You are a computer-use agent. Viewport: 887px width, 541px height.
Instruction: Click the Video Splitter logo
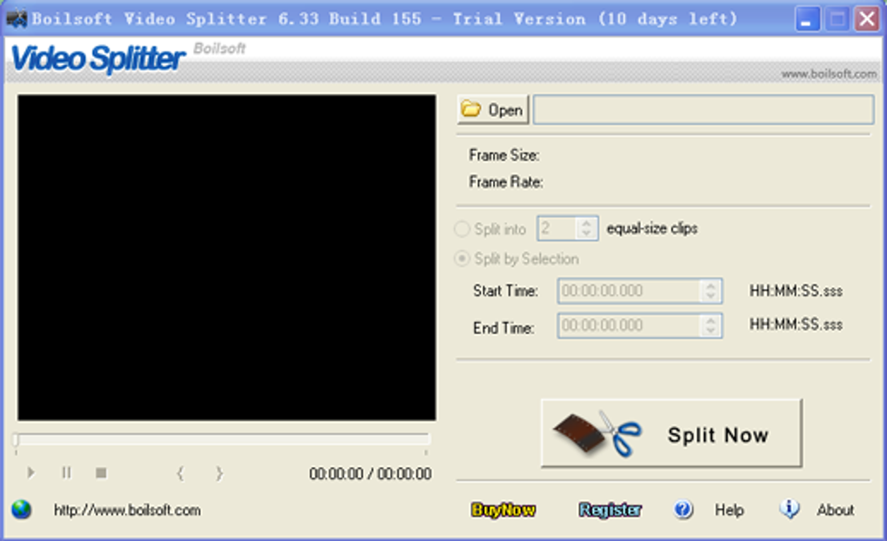(98, 58)
